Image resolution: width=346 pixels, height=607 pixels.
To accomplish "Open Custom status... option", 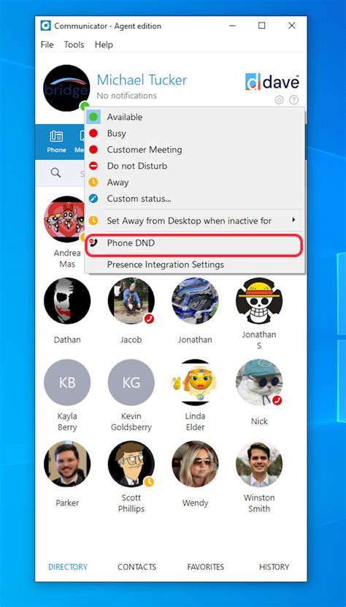I will pyautogui.click(x=195, y=199).
